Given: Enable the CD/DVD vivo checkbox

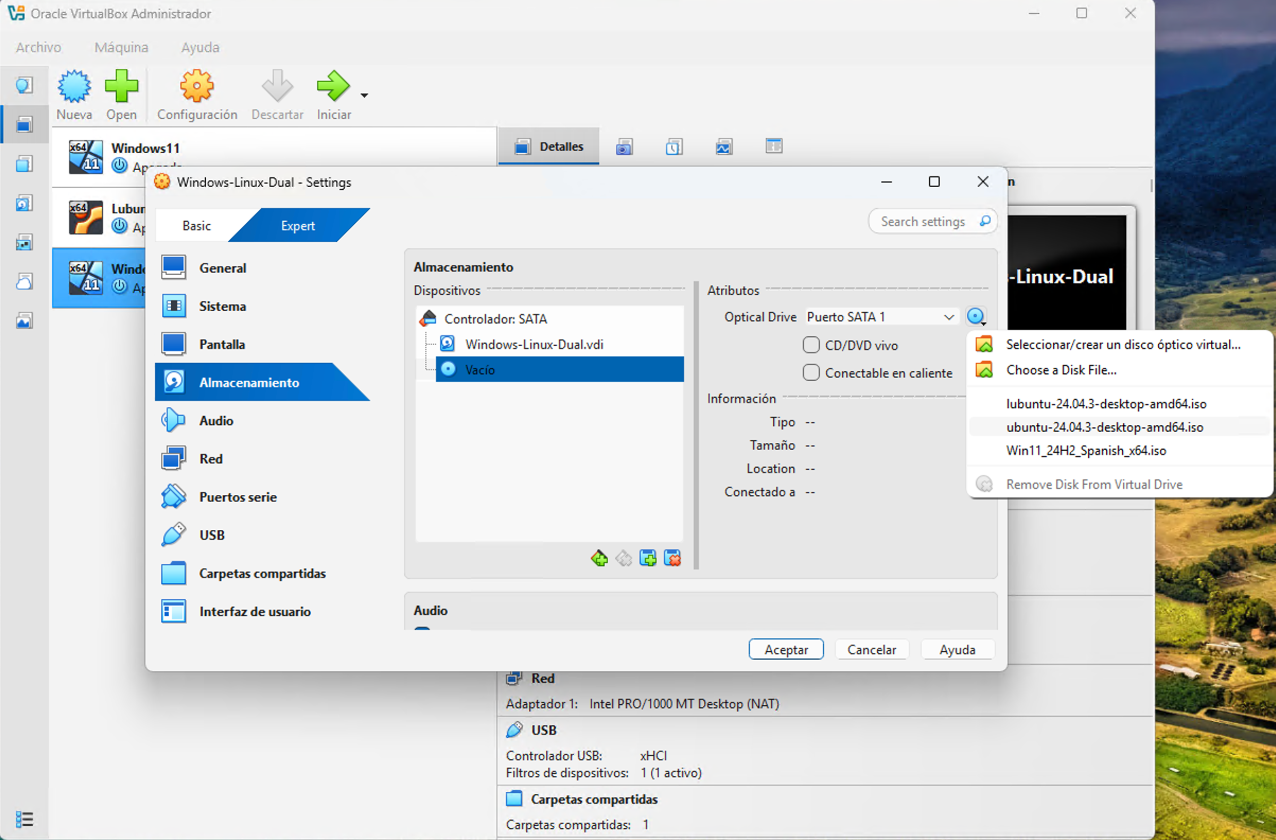Looking at the screenshot, I should coord(811,345).
